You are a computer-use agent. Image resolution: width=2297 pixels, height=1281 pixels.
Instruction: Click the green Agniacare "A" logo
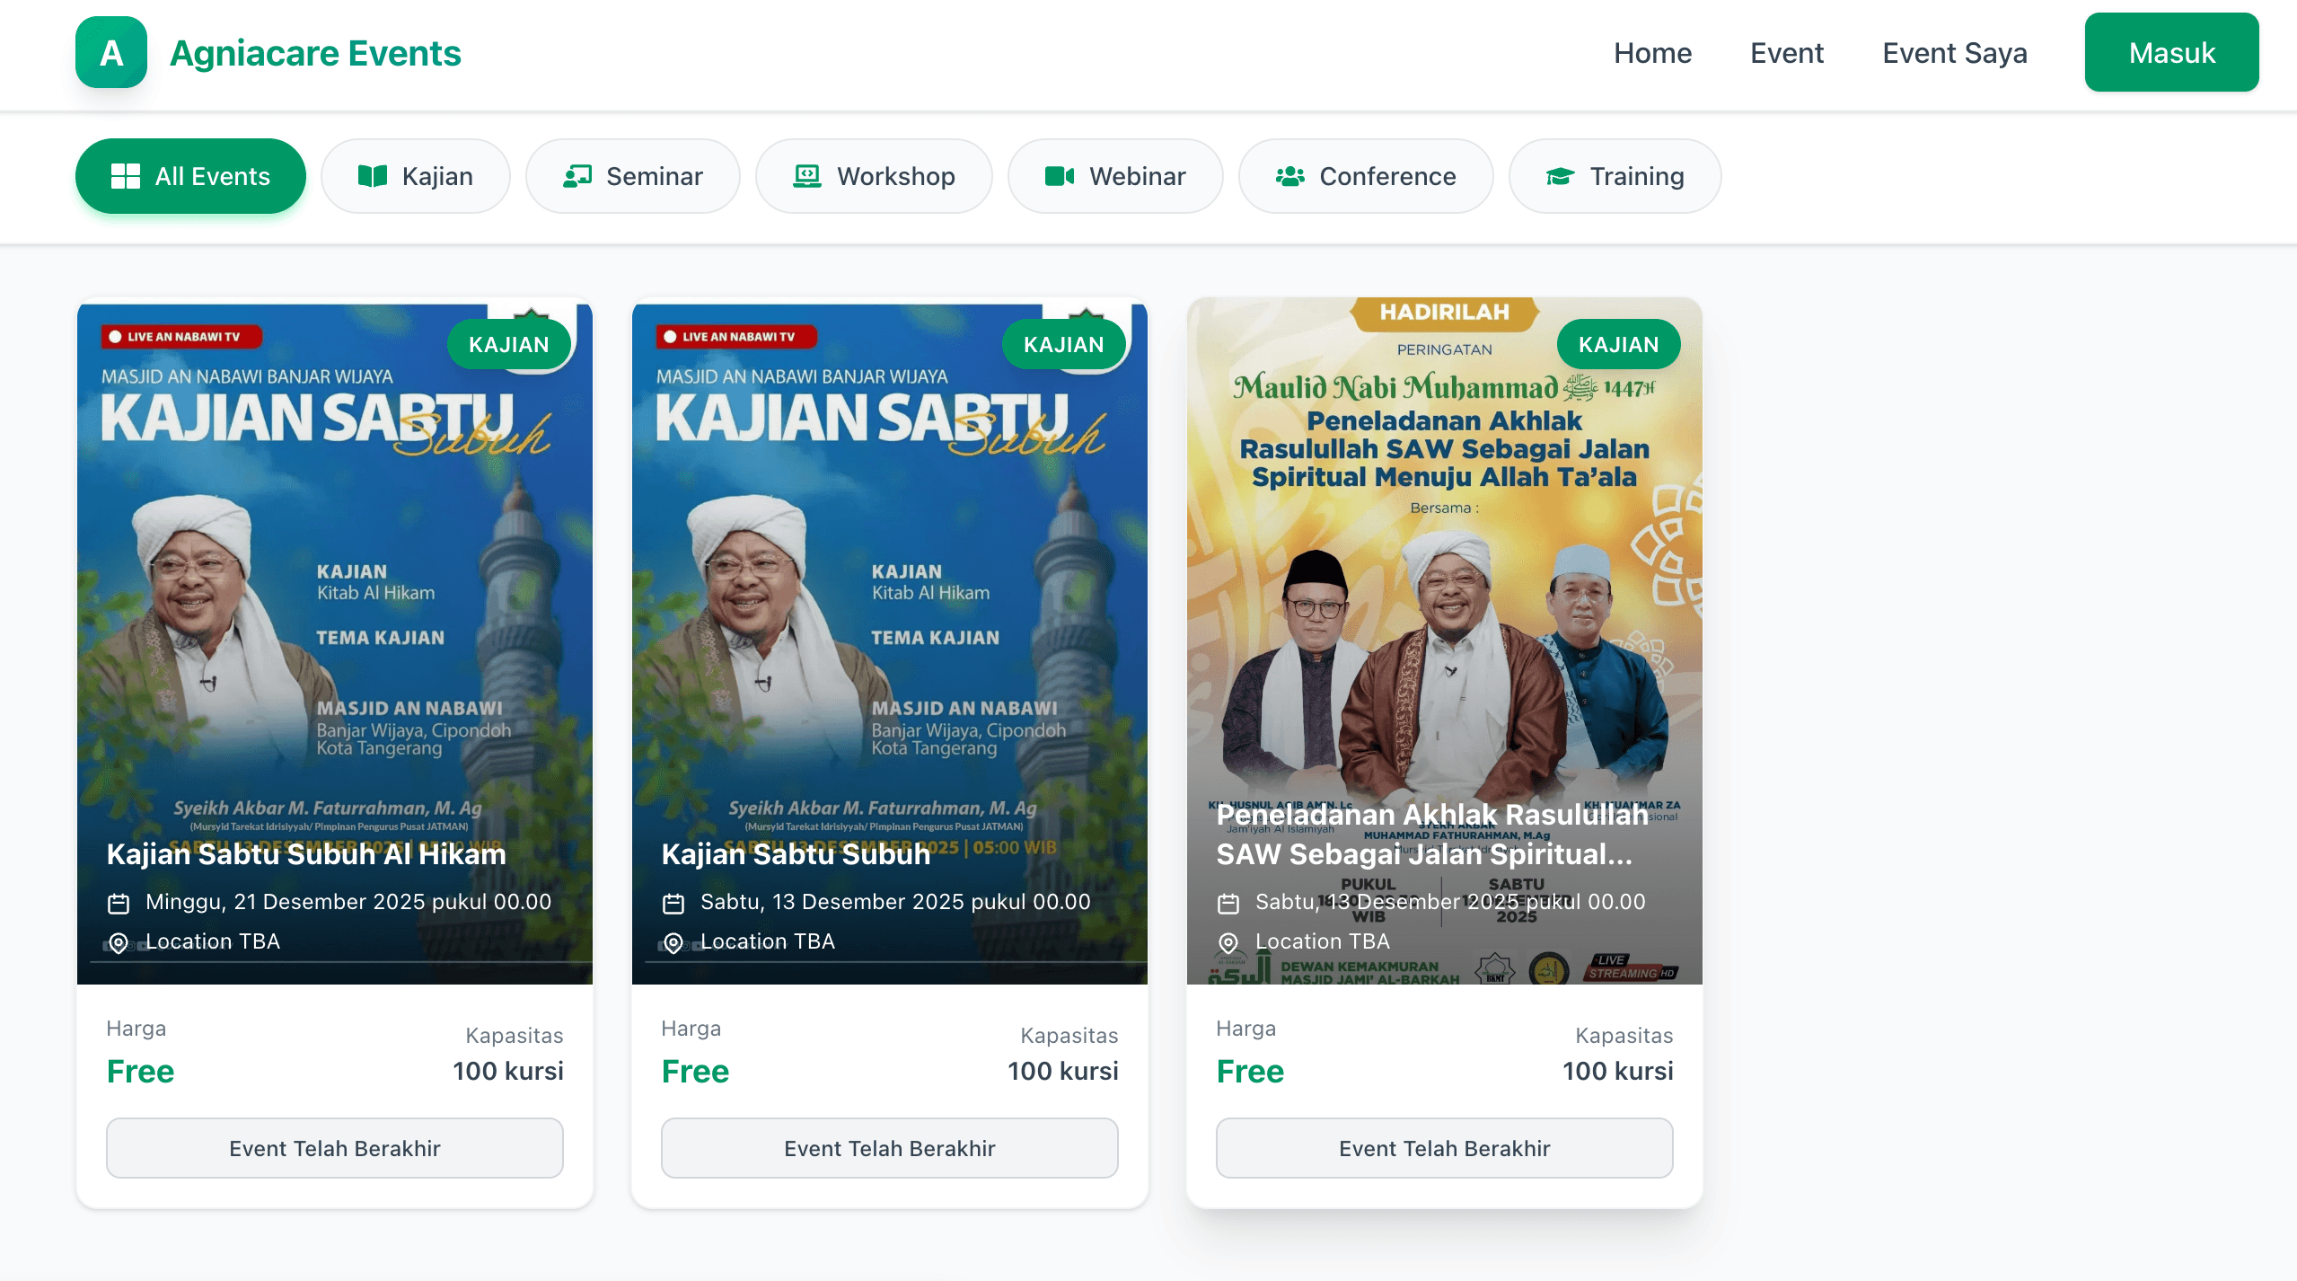pos(111,53)
